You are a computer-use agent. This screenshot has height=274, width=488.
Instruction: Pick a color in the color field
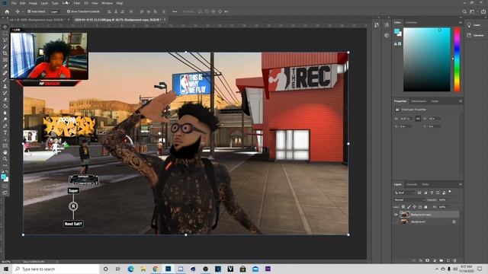point(427,59)
